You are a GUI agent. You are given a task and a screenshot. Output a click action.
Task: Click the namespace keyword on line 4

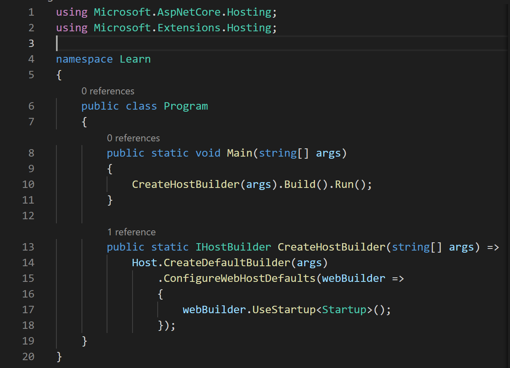pos(84,59)
